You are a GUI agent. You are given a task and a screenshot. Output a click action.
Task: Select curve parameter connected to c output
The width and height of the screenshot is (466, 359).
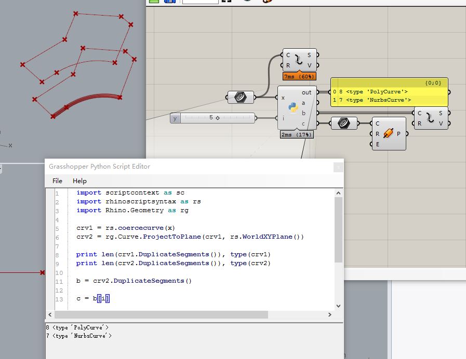click(344, 123)
